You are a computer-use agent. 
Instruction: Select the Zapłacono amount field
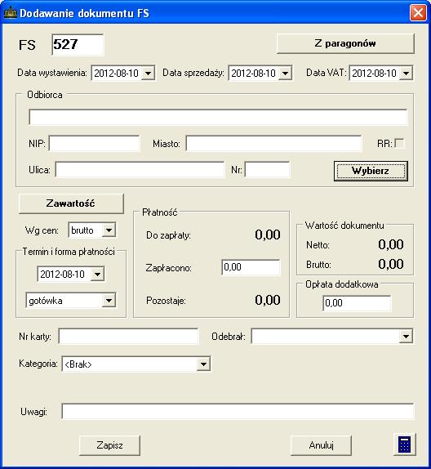[x=251, y=267]
